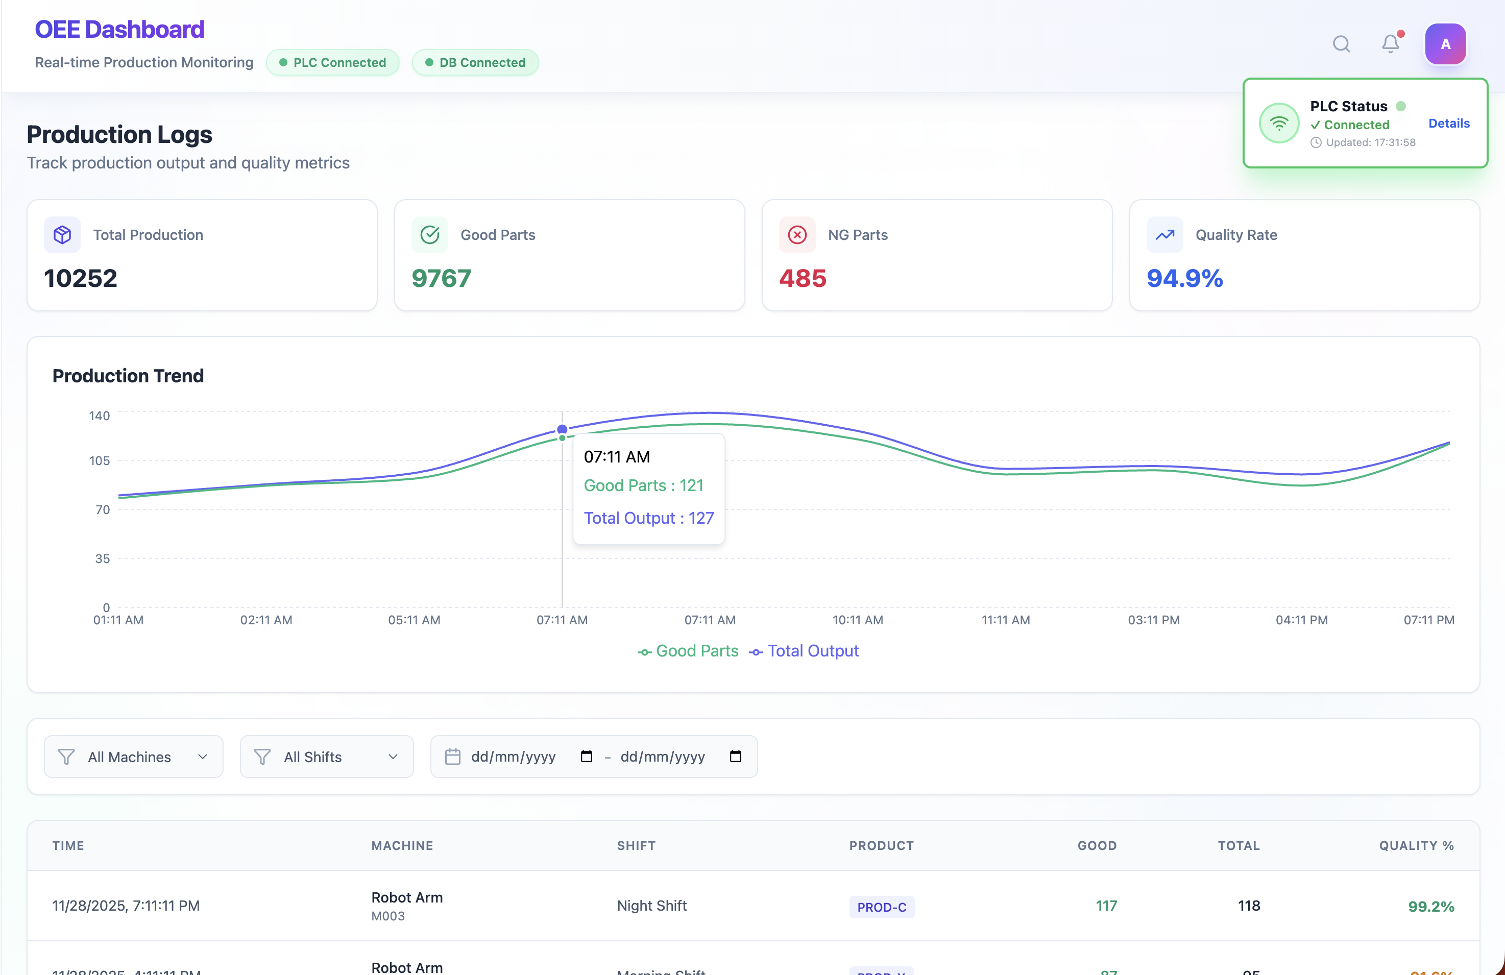
Task: Open Details link in PLC Status card
Action: pyautogui.click(x=1449, y=124)
